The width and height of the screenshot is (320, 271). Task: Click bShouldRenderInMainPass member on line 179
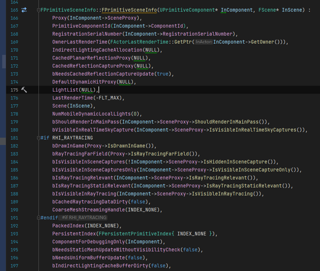pyautogui.click(x=85, y=122)
